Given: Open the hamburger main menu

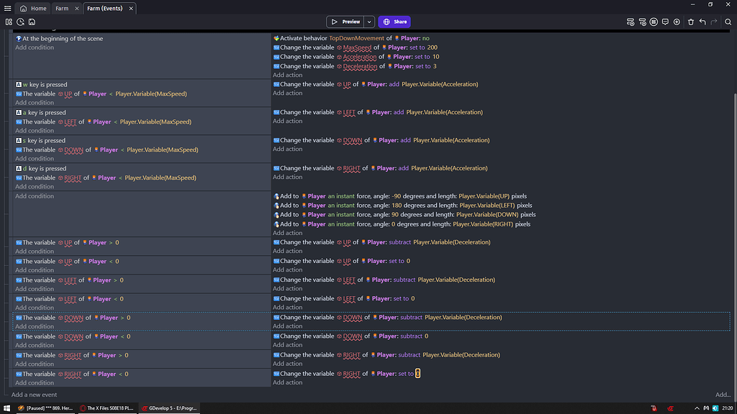Looking at the screenshot, I should [7, 8].
